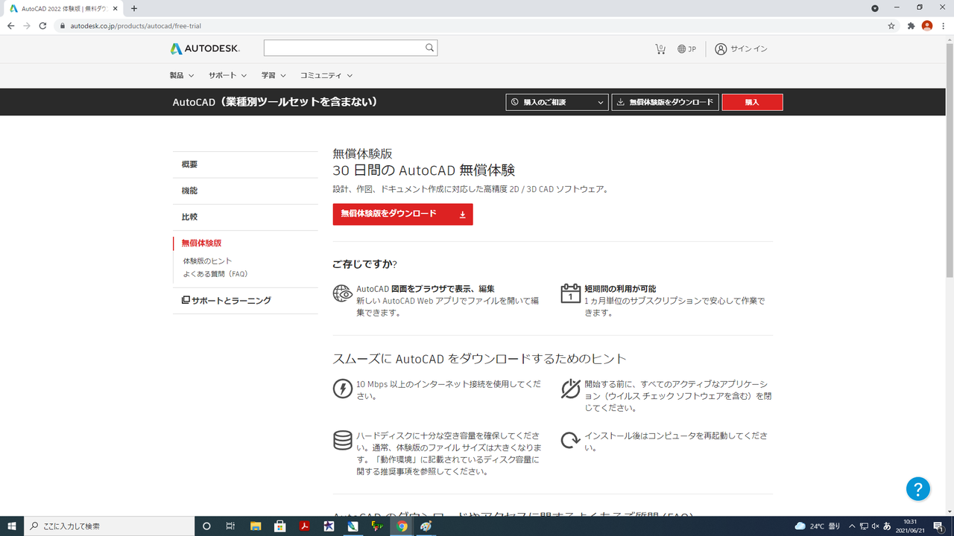The width and height of the screenshot is (954, 536).
Task: Open Microsoft Store from taskbar
Action: point(280,526)
